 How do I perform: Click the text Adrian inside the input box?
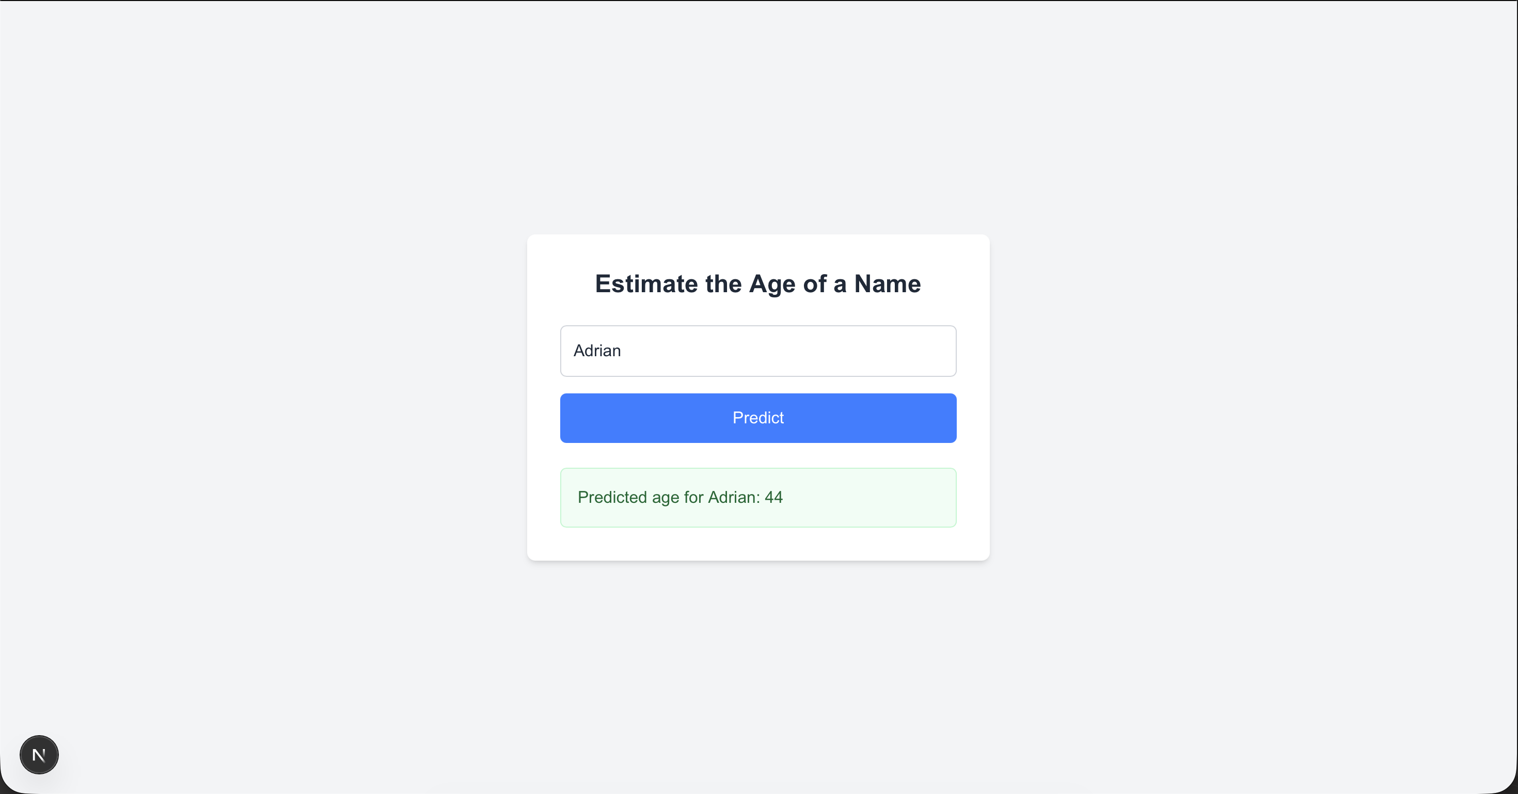(x=597, y=351)
